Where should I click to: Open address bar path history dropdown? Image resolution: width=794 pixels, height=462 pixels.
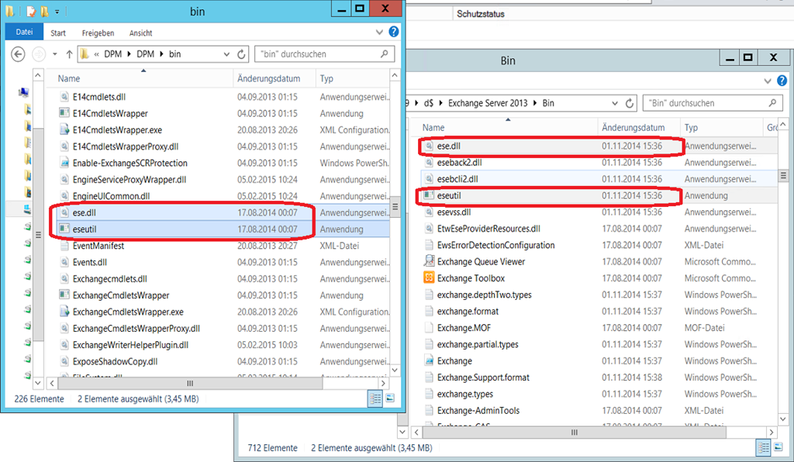point(226,54)
